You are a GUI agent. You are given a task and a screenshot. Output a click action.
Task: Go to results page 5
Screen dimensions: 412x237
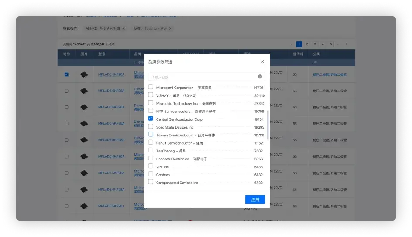[x=330, y=44]
